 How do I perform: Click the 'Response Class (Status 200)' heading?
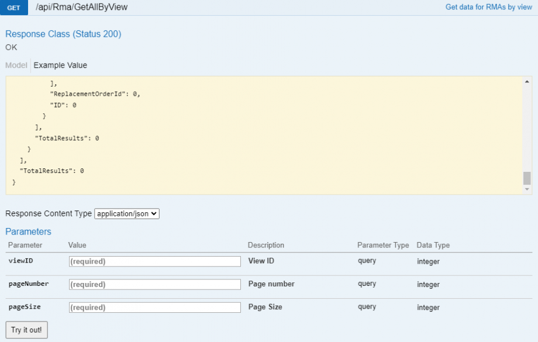[x=64, y=34]
